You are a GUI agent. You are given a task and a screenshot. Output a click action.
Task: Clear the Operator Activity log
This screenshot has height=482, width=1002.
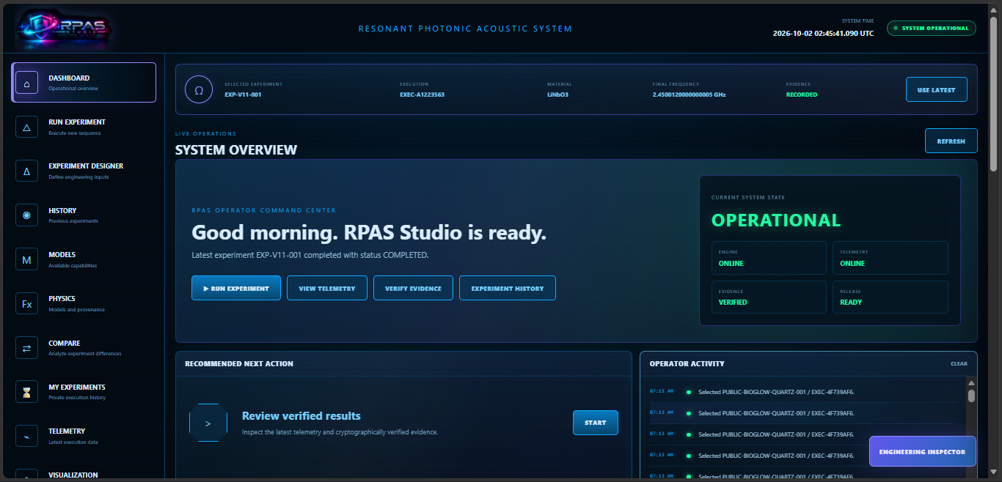(959, 363)
